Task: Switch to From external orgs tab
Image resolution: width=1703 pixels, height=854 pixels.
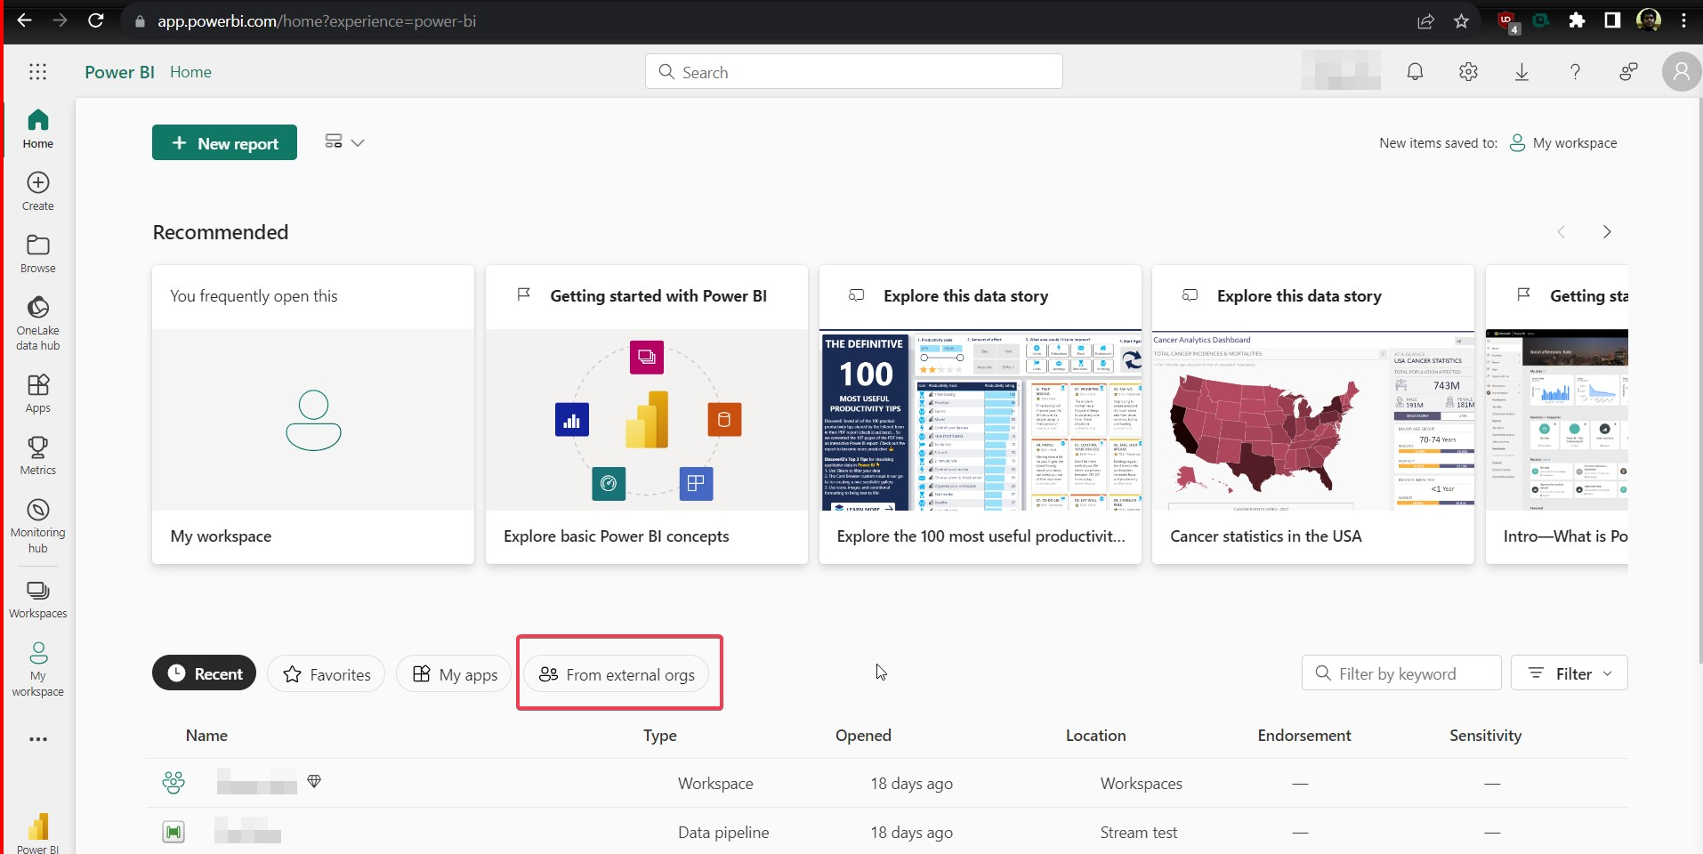Action: (617, 674)
